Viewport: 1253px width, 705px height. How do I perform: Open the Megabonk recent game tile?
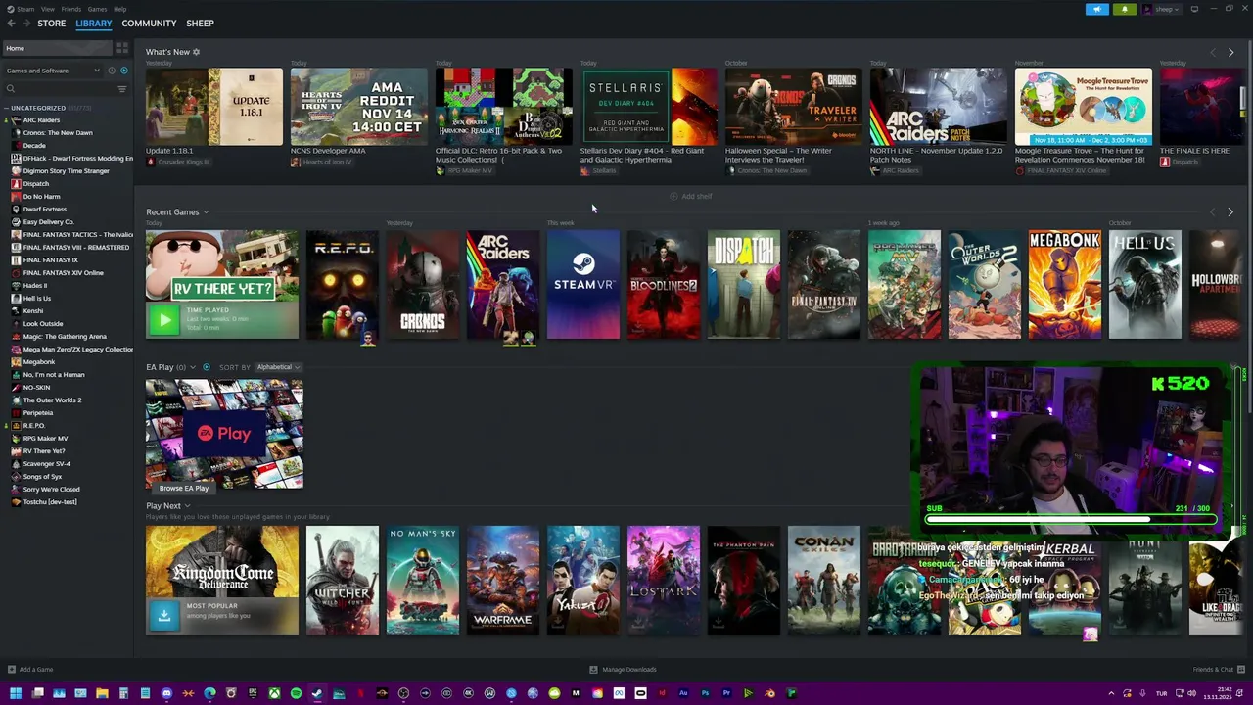pyautogui.click(x=1065, y=284)
